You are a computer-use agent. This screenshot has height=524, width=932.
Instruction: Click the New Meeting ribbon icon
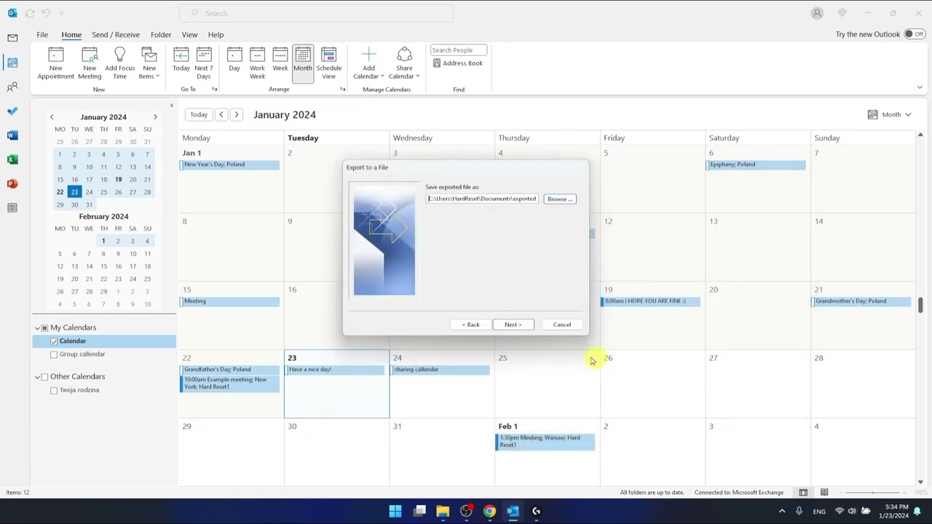pyautogui.click(x=90, y=63)
